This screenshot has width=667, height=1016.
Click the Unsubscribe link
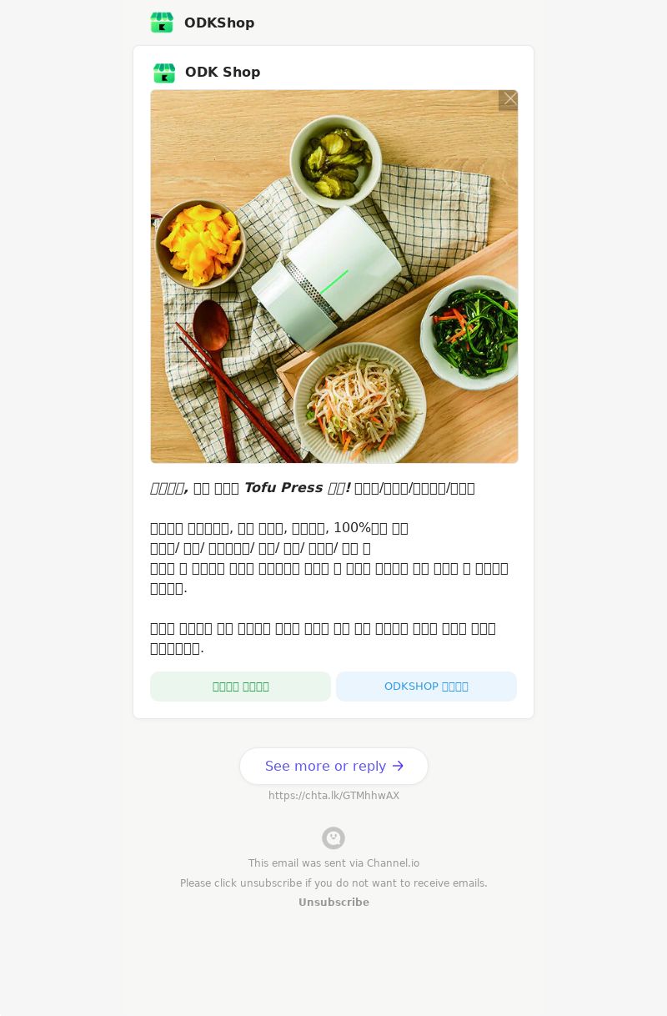pyautogui.click(x=333, y=903)
